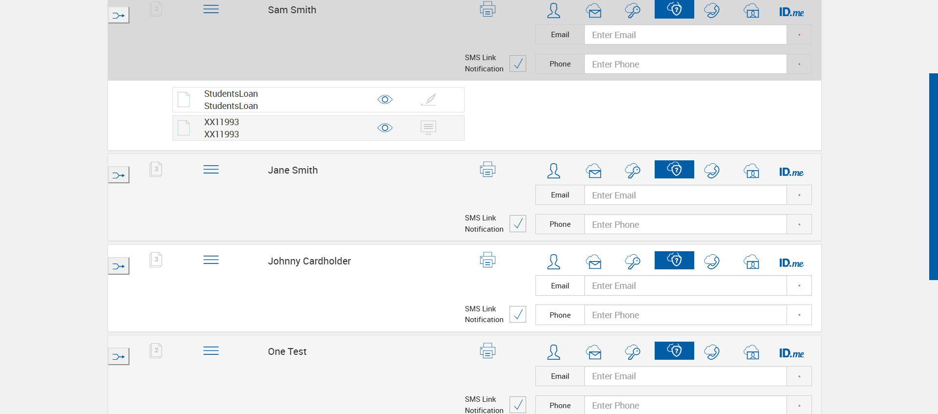Screen dimensions: 938x414
Task: Select the person icon in Jane Smith's row
Action: coord(554,171)
